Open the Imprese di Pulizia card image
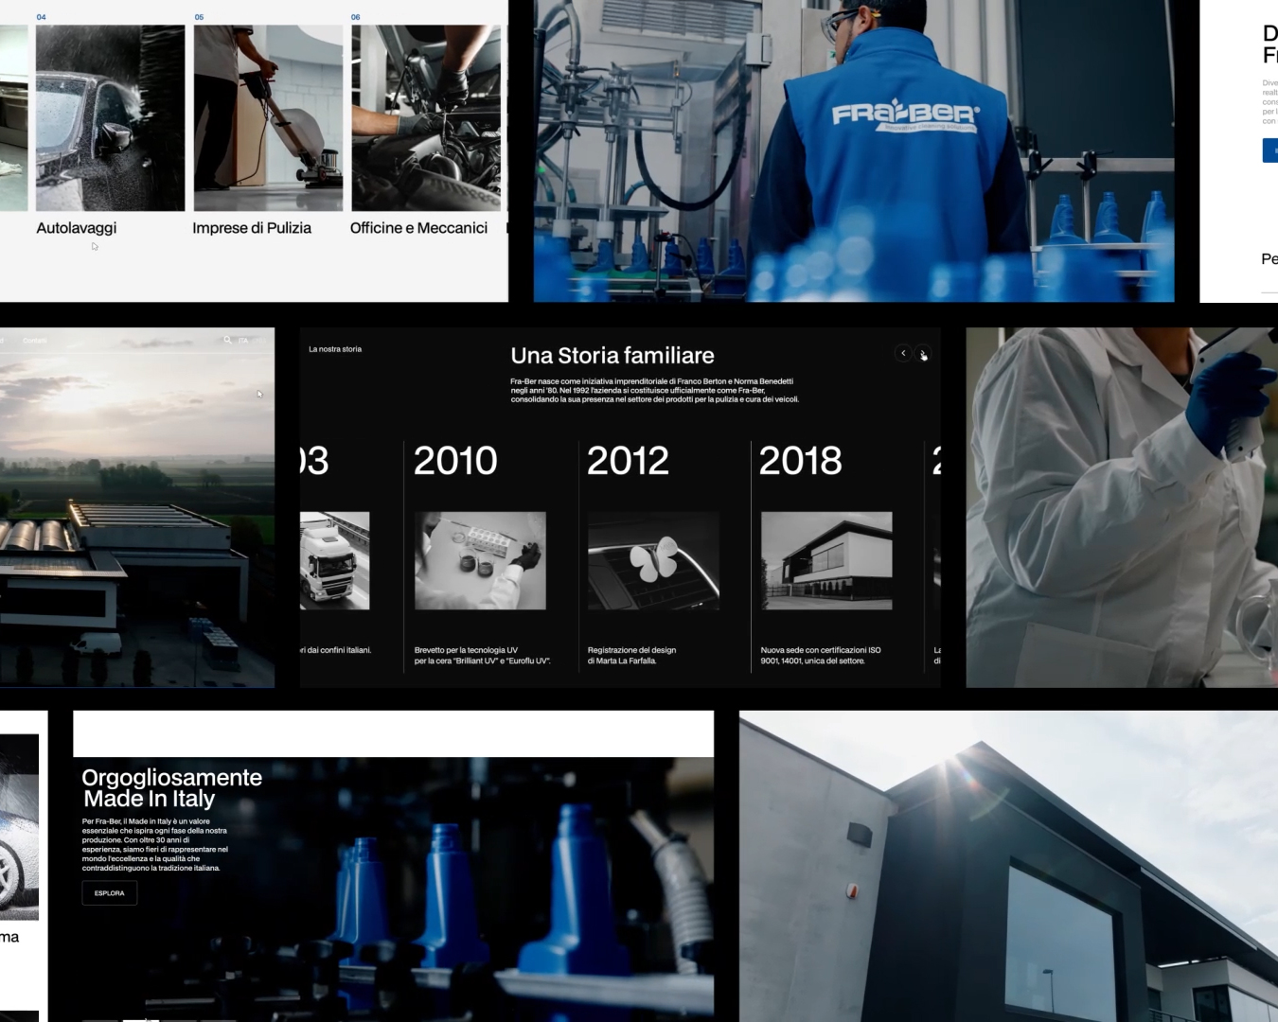1278x1022 pixels. (268, 118)
